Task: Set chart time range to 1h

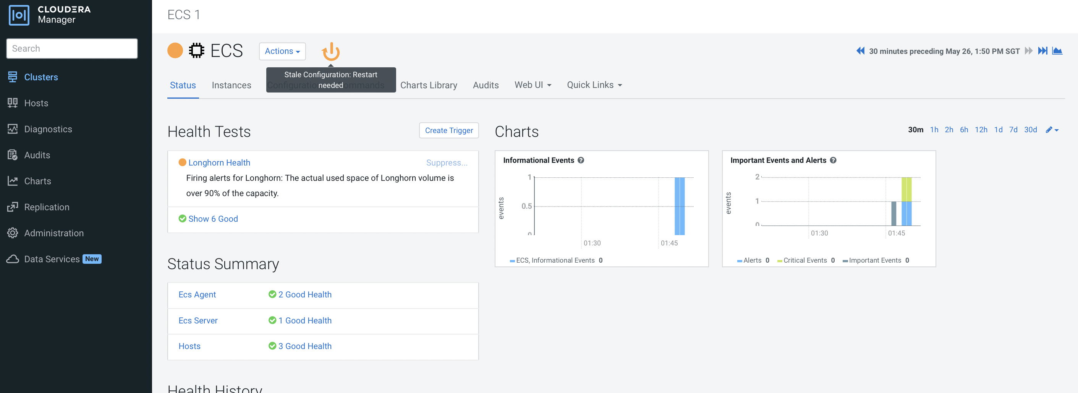Action: click(934, 130)
